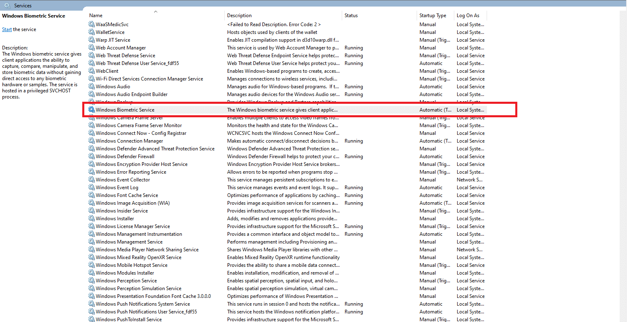Select Windows Mixed Reality OpenXR Service
Viewport: 627px width, 322px height.
click(139, 257)
